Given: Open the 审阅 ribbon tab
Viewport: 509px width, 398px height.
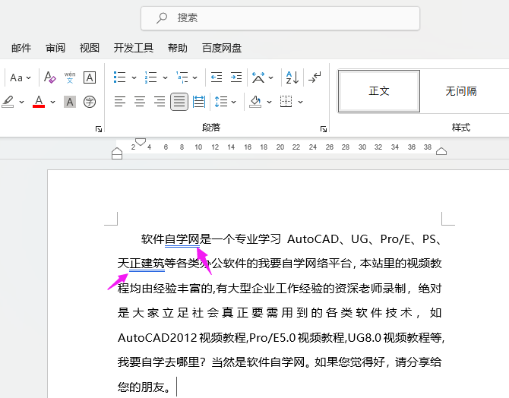Looking at the screenshot, I should (55, 48).
